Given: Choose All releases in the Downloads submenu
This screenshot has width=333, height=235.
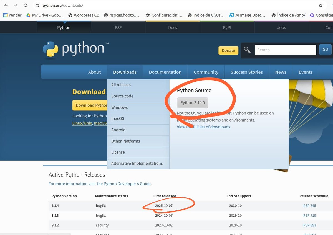Looking at the screenshot, I should (x=138, y=85).
